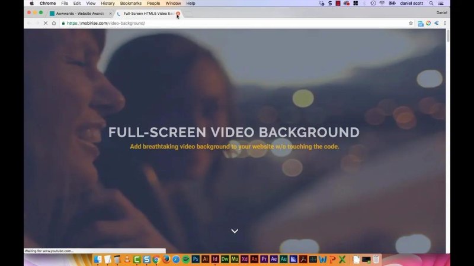
Task: Open the blue fish extension icon
Action: tap(437, 23)
